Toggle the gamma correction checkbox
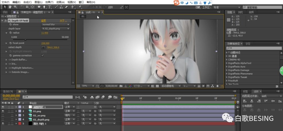The image size is (283, 131). point(42,56)
